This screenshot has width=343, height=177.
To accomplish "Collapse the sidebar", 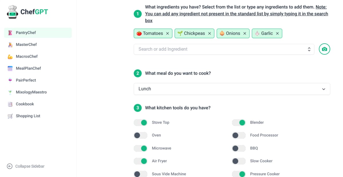I will coord(25,166).
